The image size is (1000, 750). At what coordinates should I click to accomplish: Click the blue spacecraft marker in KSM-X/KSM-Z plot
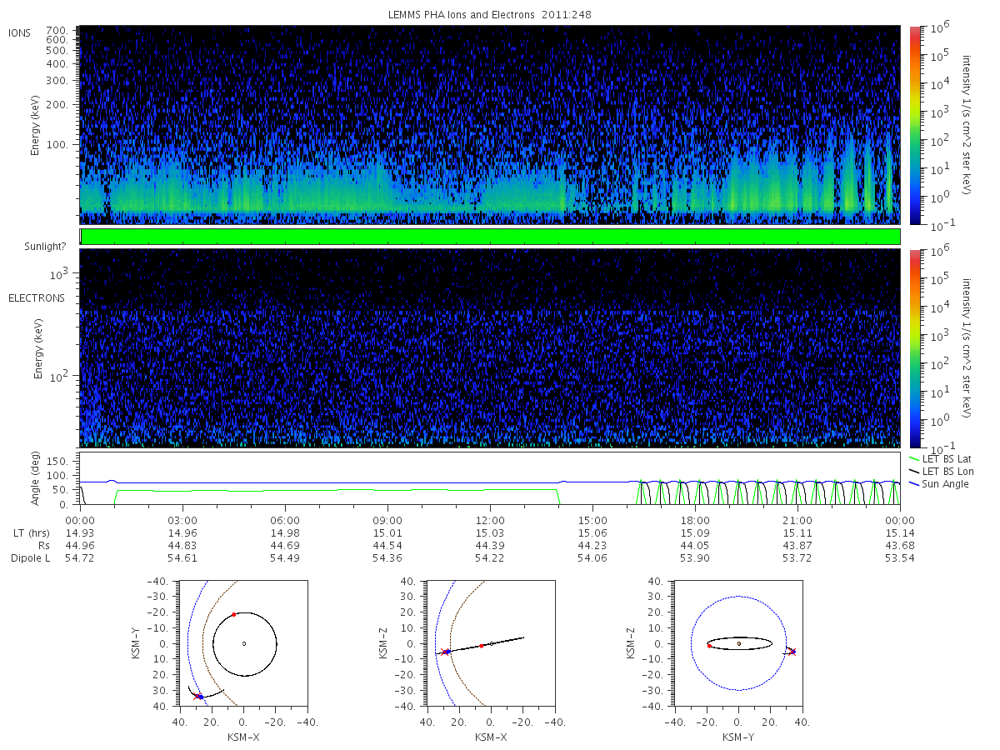point(447,652)
